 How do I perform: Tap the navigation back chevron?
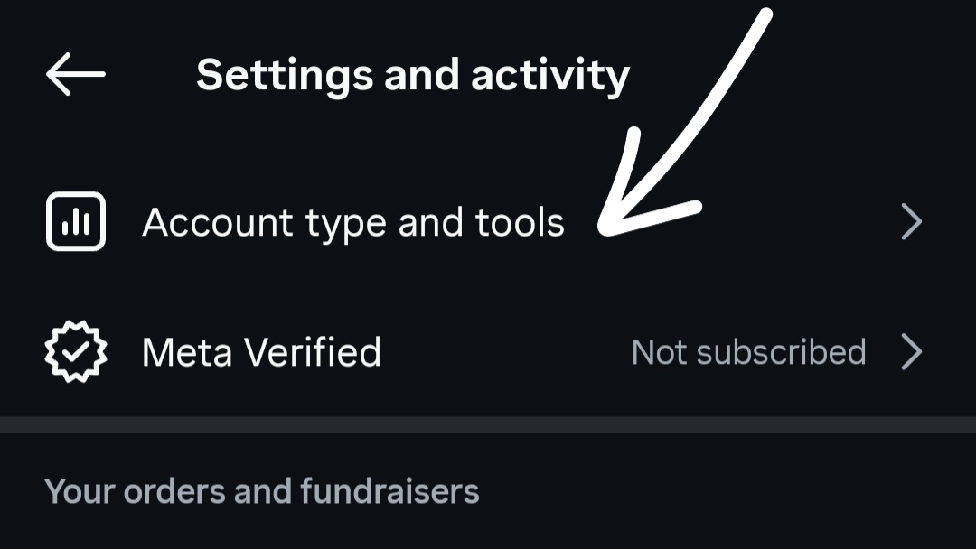coord(76,74)
